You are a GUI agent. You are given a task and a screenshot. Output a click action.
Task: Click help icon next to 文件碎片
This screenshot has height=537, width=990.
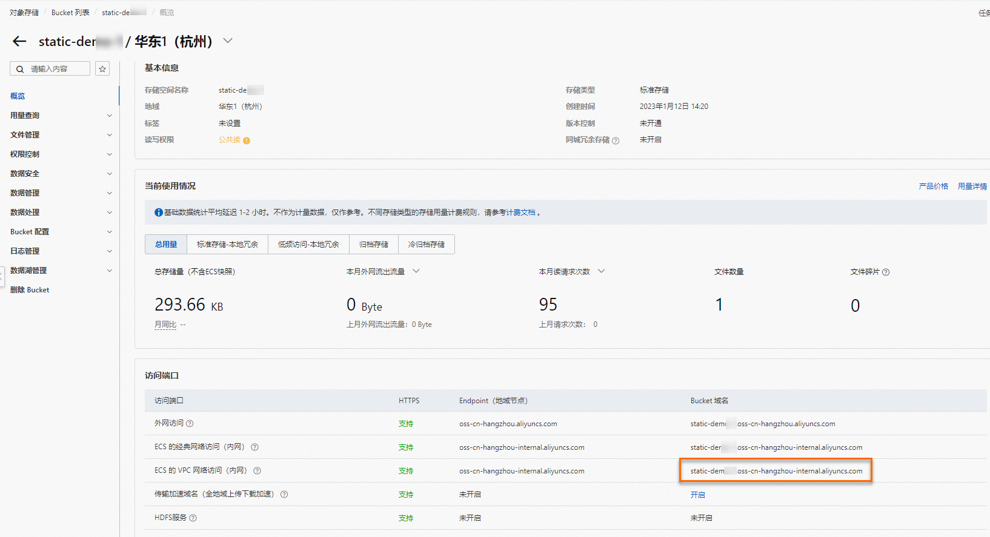click(886, 272)
